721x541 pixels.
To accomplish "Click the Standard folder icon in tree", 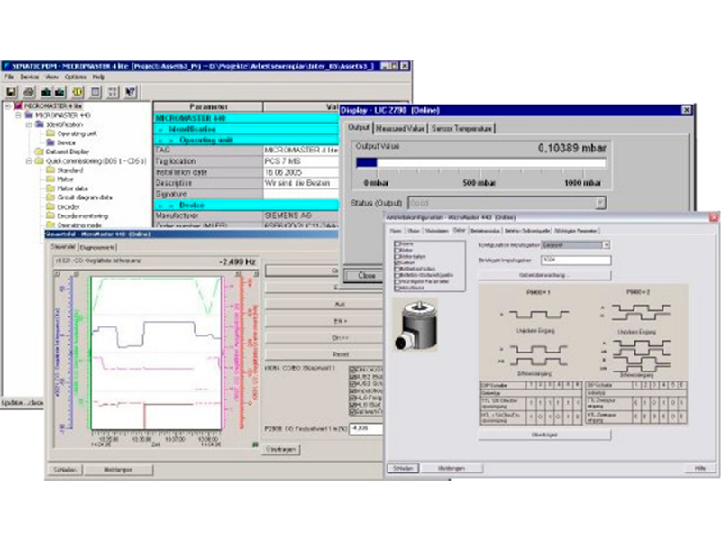I will click(50, 170).
